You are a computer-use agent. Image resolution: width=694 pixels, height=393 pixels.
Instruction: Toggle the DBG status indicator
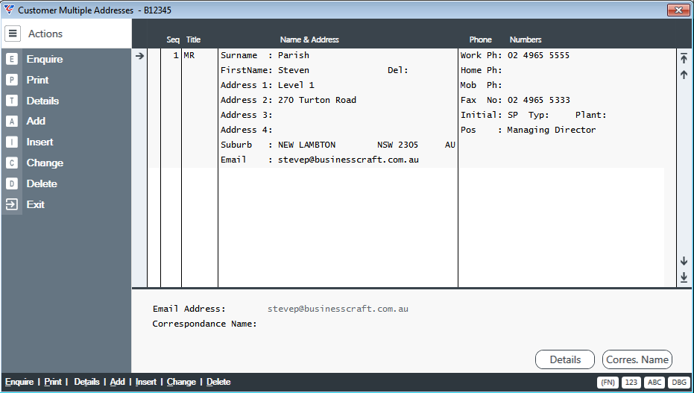(x=678, y=383)
